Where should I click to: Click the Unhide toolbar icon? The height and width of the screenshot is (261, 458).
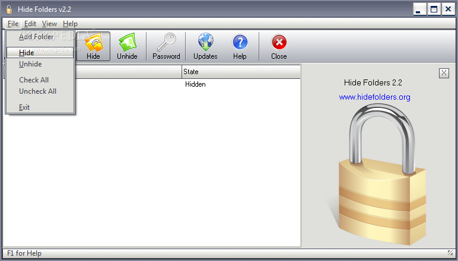click(x=127, y=46)
